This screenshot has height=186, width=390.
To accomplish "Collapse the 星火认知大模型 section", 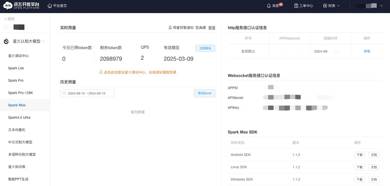I will click(43, 41).
